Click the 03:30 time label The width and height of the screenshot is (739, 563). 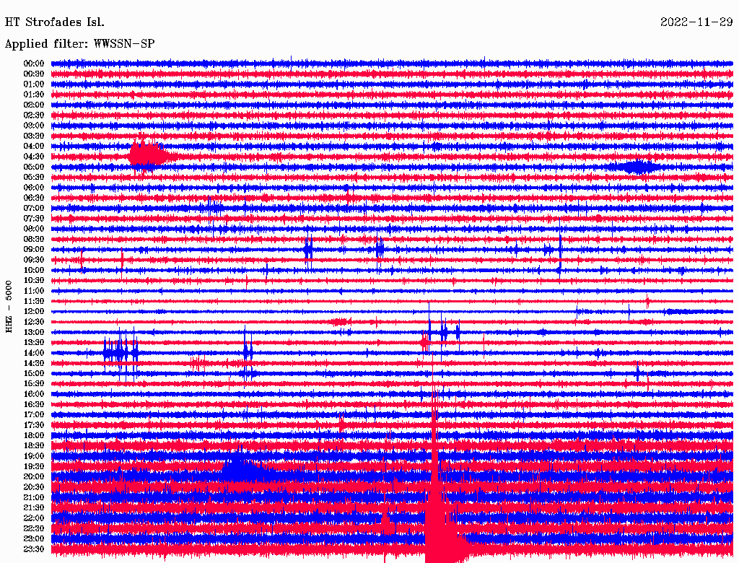[x=34, y=136]
